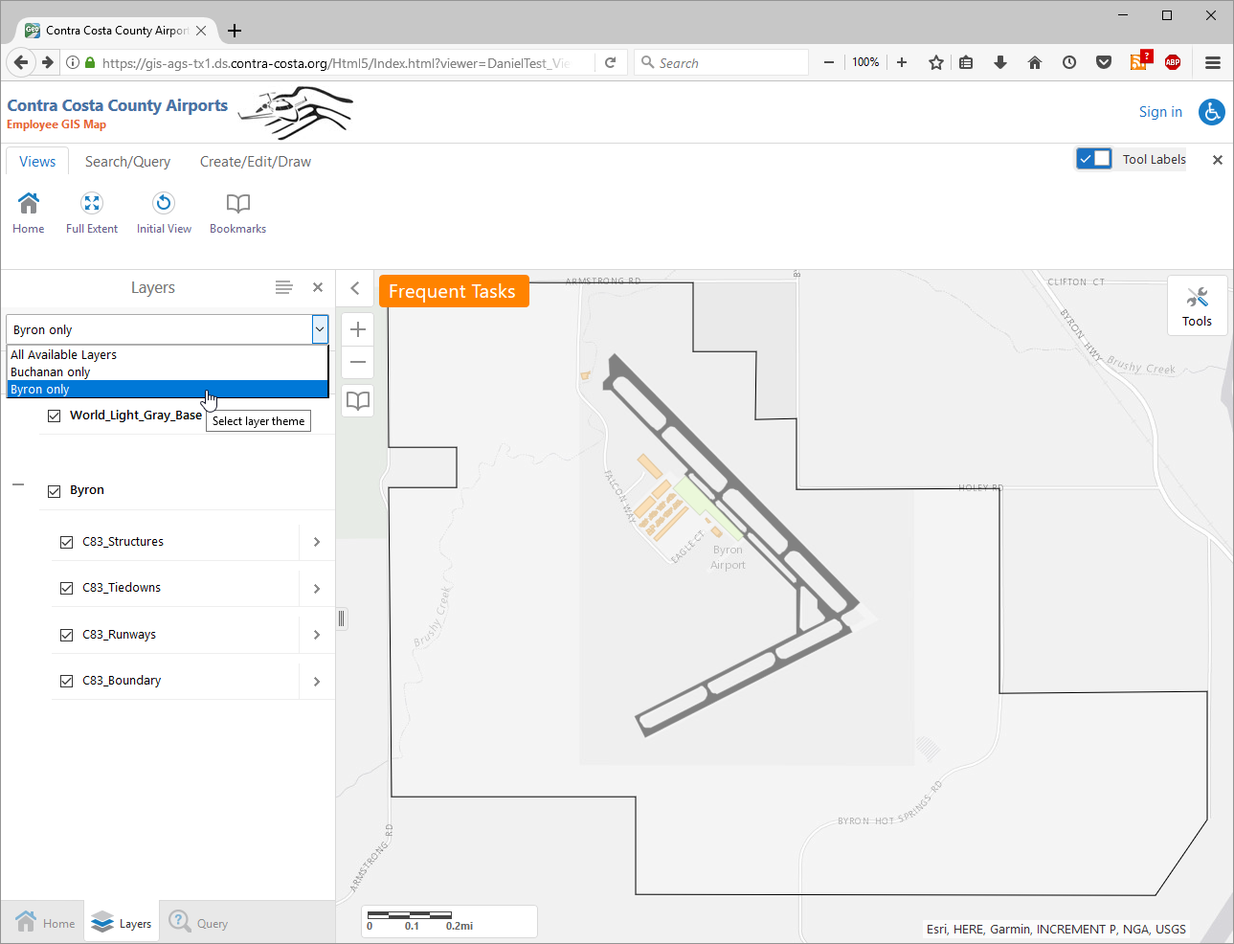Click the Sign in link
Viewport: 1234px width, 944px height.
point(1160,112)
